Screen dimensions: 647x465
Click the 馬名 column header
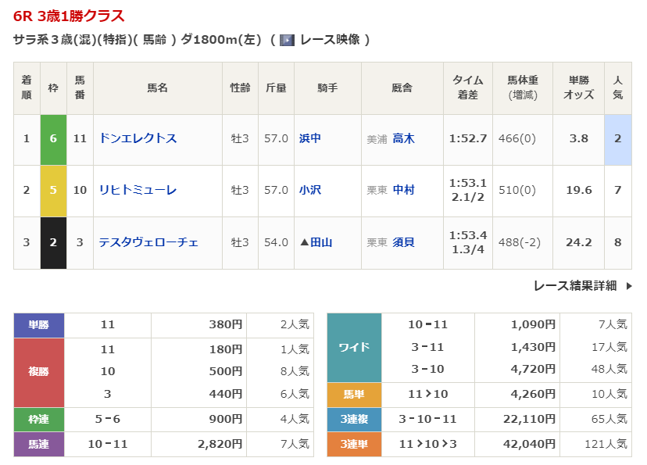tap(157, 88)
